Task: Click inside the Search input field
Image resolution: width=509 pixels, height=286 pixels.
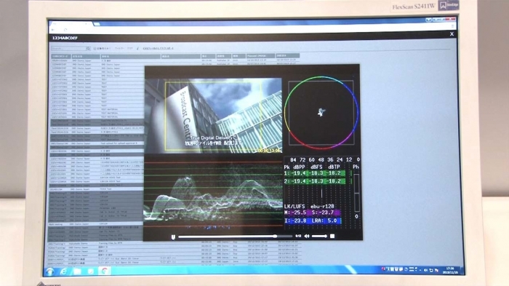Action: point(68,49)
